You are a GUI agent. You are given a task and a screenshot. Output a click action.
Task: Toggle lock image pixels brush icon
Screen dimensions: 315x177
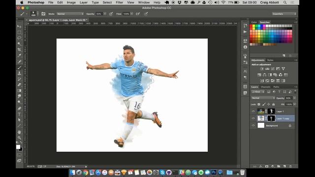(264, 104)
